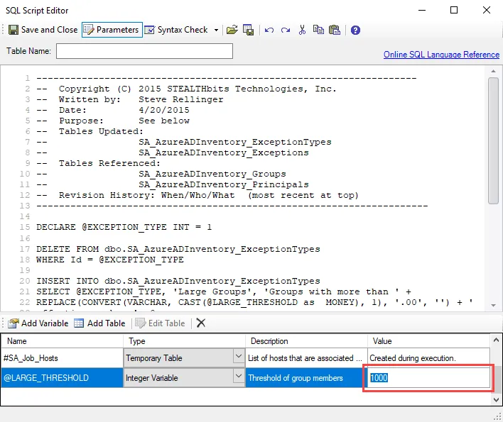Delete selected parameter with X icon

point(201,323)
